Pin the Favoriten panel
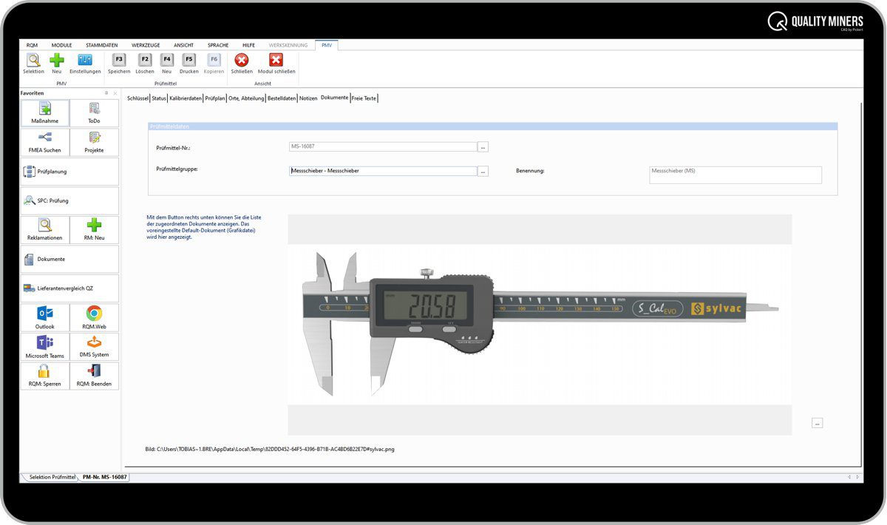887x525 pixels. [106, 93]
